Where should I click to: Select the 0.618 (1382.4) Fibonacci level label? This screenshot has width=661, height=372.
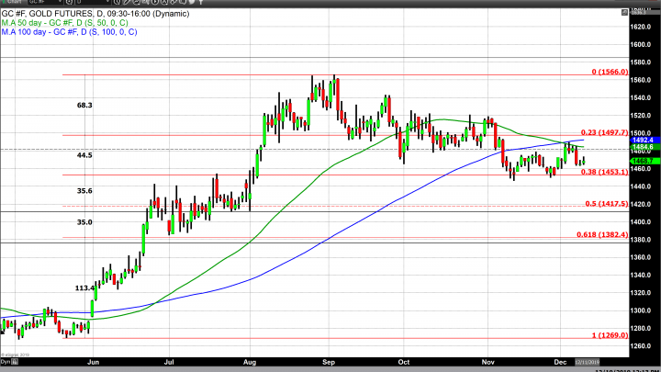606,234
